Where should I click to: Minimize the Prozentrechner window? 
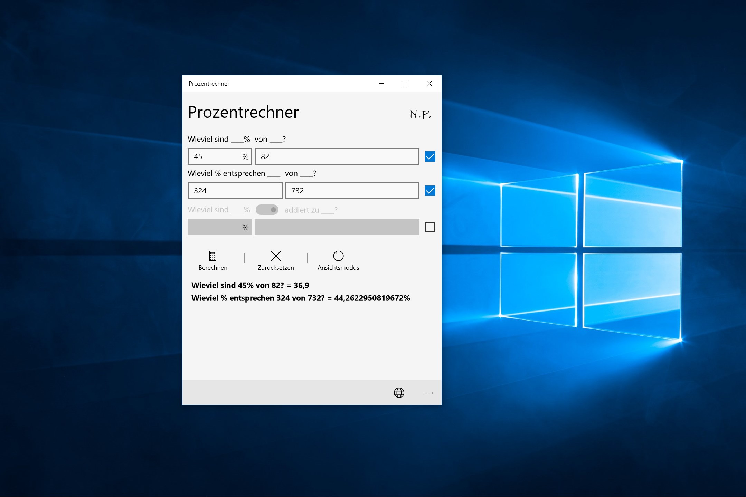(381, 84)
